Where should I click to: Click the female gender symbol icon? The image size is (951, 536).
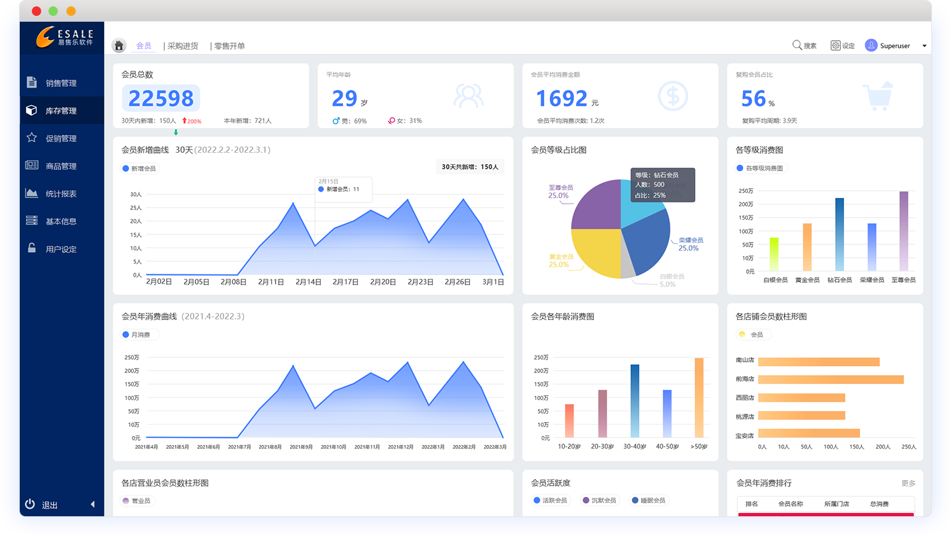coord(391,120)
